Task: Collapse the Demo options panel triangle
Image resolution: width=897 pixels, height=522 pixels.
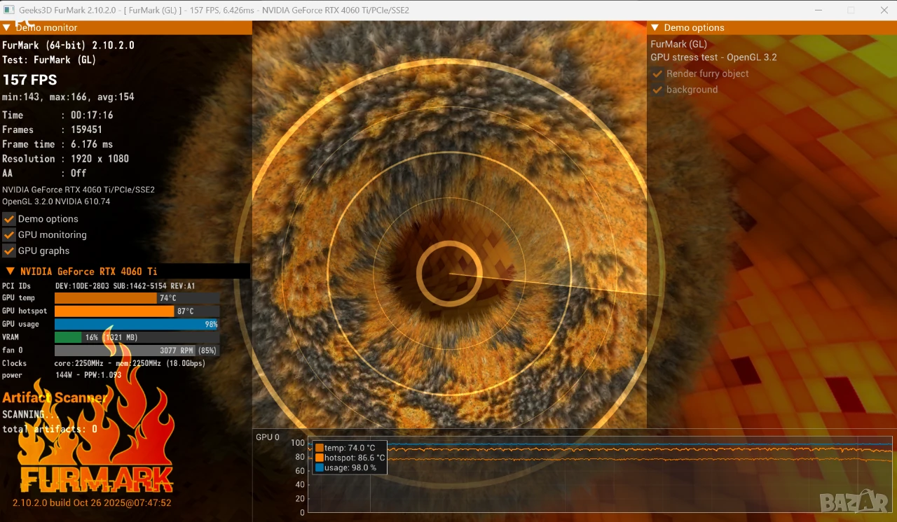Action: pos(655,27)
